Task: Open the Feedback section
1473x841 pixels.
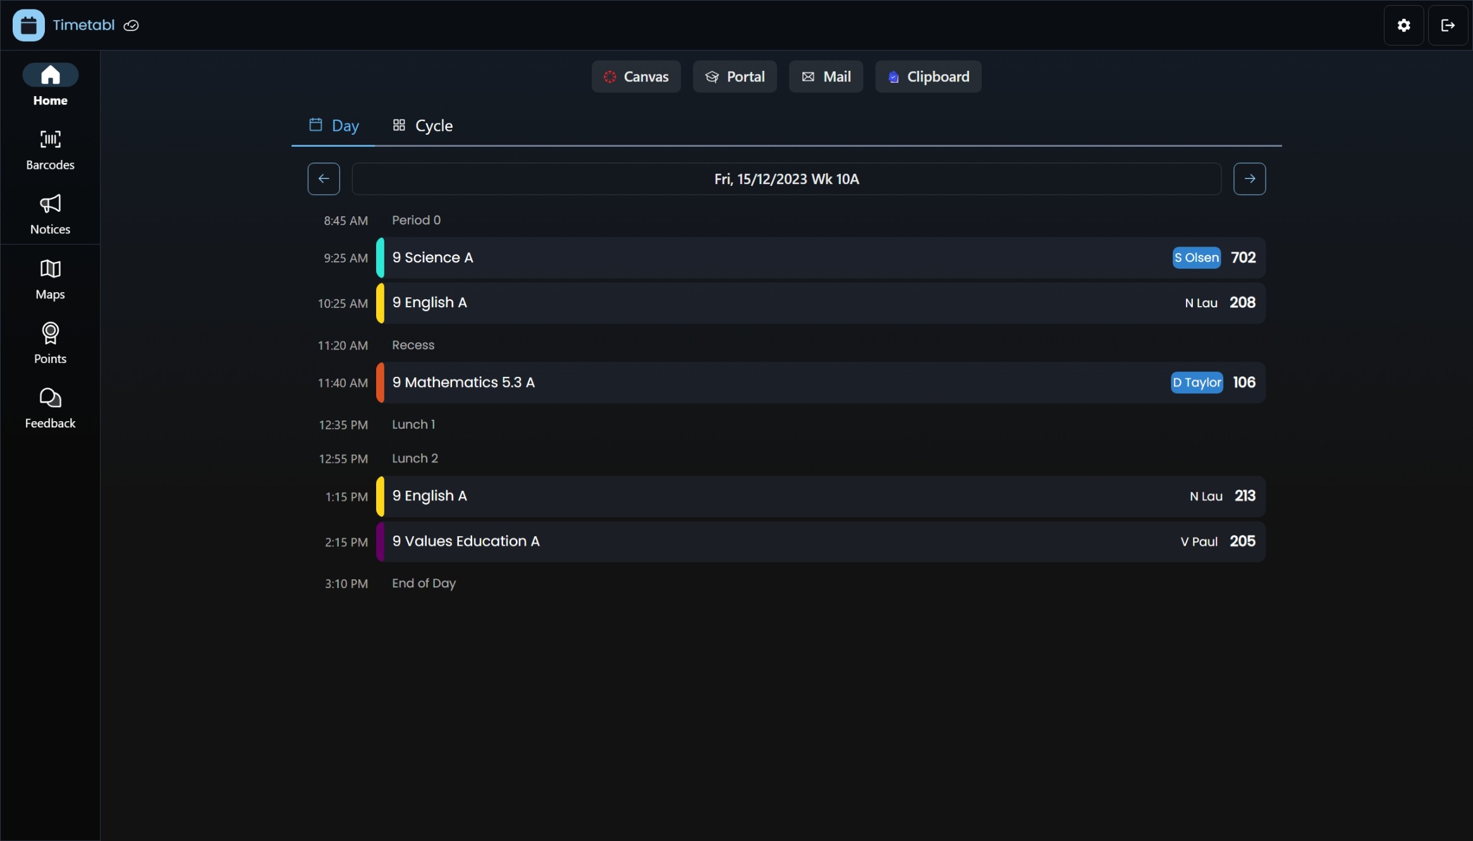Action: click(x=49, y=407)
